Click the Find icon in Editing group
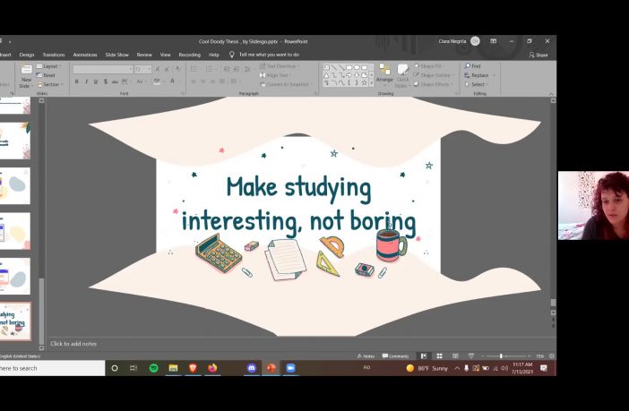This screenshot has width=629, height=411. pos(472,66)
